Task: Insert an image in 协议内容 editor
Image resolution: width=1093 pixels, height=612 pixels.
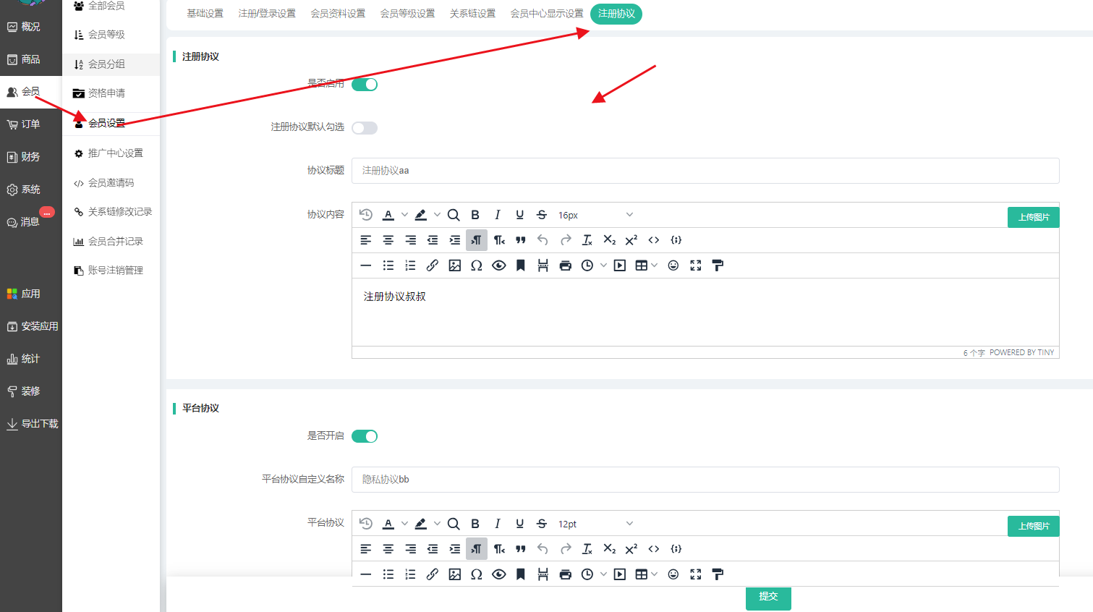Action: point(454,265)
